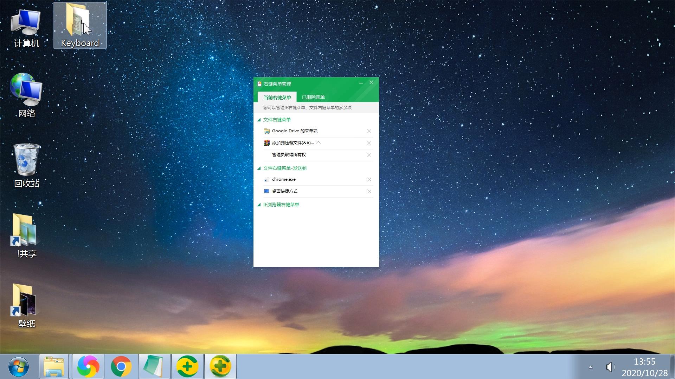
Task: Minimize the 右键菜单管理 window
Action: click(361, 83)
